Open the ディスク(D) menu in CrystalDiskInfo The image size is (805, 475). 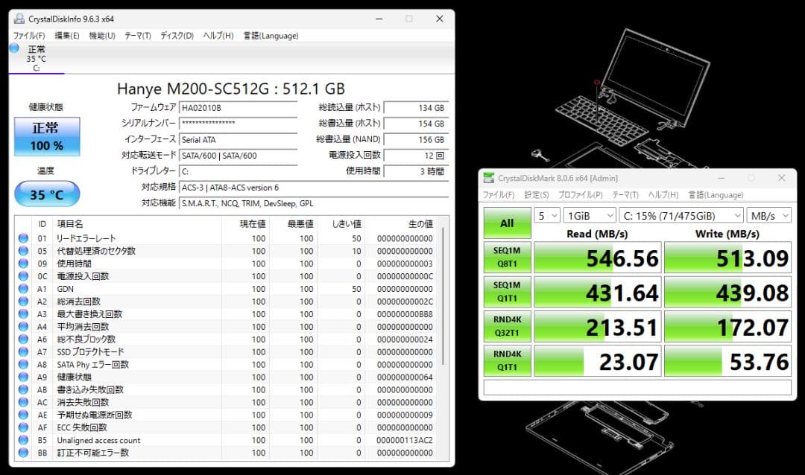point(176,35)
